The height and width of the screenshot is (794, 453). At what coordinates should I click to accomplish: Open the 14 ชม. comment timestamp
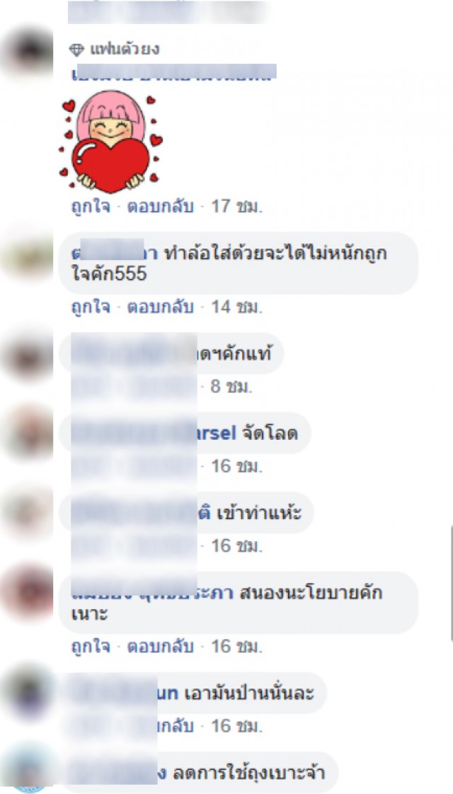[236, 307]
